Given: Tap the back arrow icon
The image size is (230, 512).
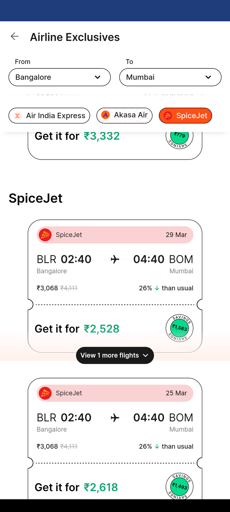Looking at the screenshot, I should (x=14, y=36).
